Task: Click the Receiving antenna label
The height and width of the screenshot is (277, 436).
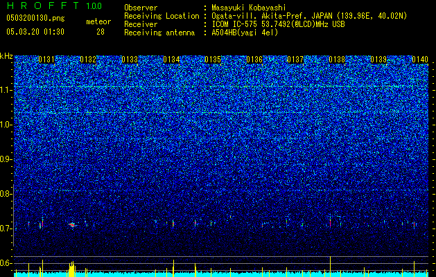Action: pos(159,33)
